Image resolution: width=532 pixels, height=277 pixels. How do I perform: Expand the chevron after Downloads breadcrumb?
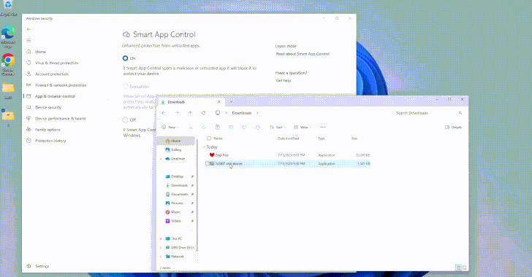[257, 113]
